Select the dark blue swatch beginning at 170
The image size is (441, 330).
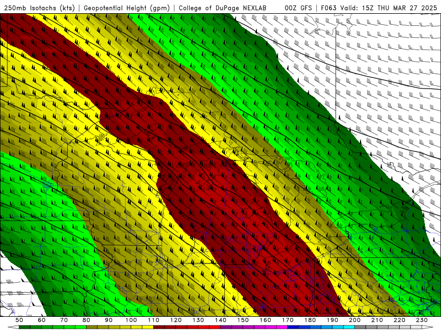pyautogui.click(x=293, y=327)
